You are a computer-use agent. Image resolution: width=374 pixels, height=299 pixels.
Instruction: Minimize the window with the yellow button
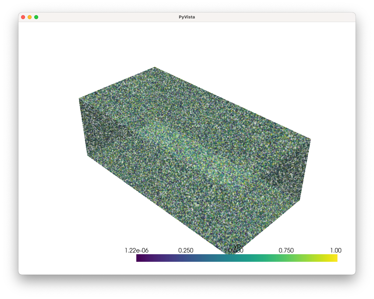(29, 17)
